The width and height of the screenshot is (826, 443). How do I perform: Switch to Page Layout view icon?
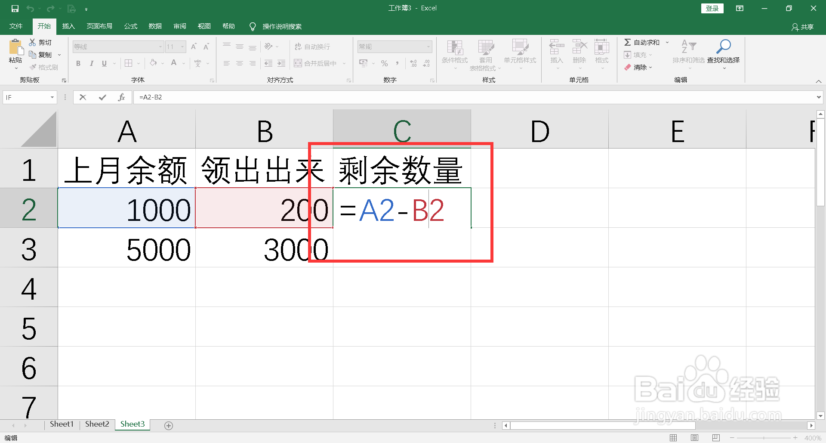coord(694,438)
